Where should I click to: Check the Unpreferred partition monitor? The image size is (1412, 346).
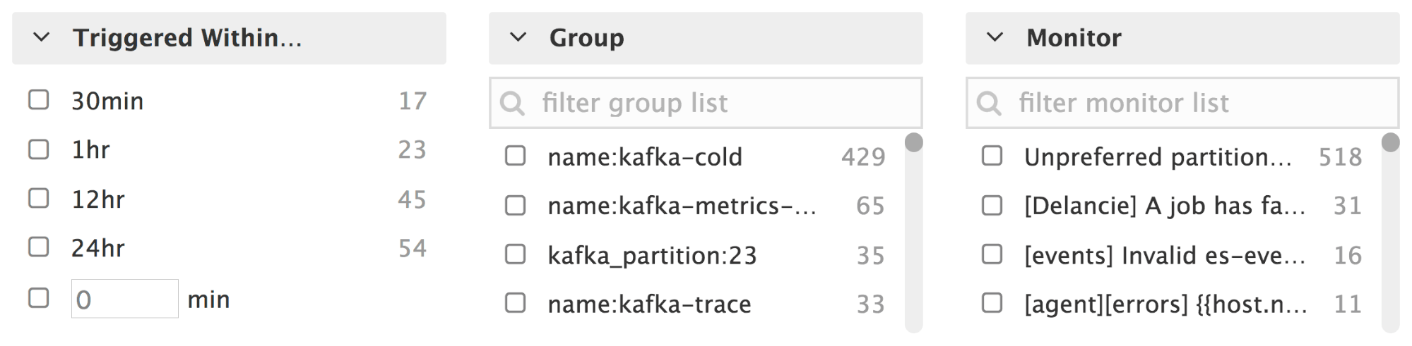992,156
